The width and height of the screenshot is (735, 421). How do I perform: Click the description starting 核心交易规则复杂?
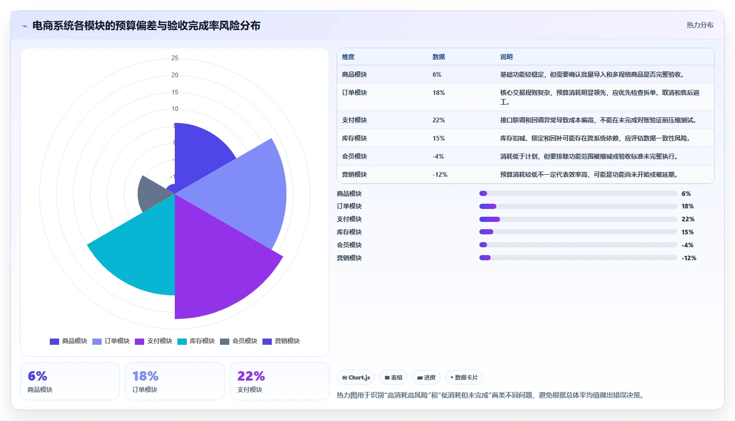point(600,97)
